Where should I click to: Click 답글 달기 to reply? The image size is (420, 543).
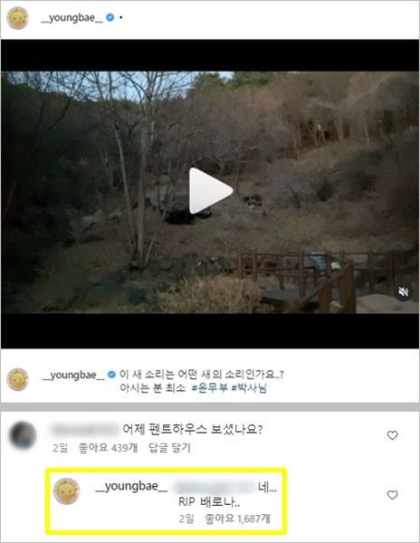[x=169, y=448]
